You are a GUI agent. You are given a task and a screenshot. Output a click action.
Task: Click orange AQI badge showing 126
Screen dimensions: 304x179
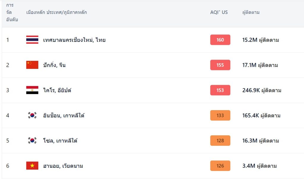click(220, 166)
